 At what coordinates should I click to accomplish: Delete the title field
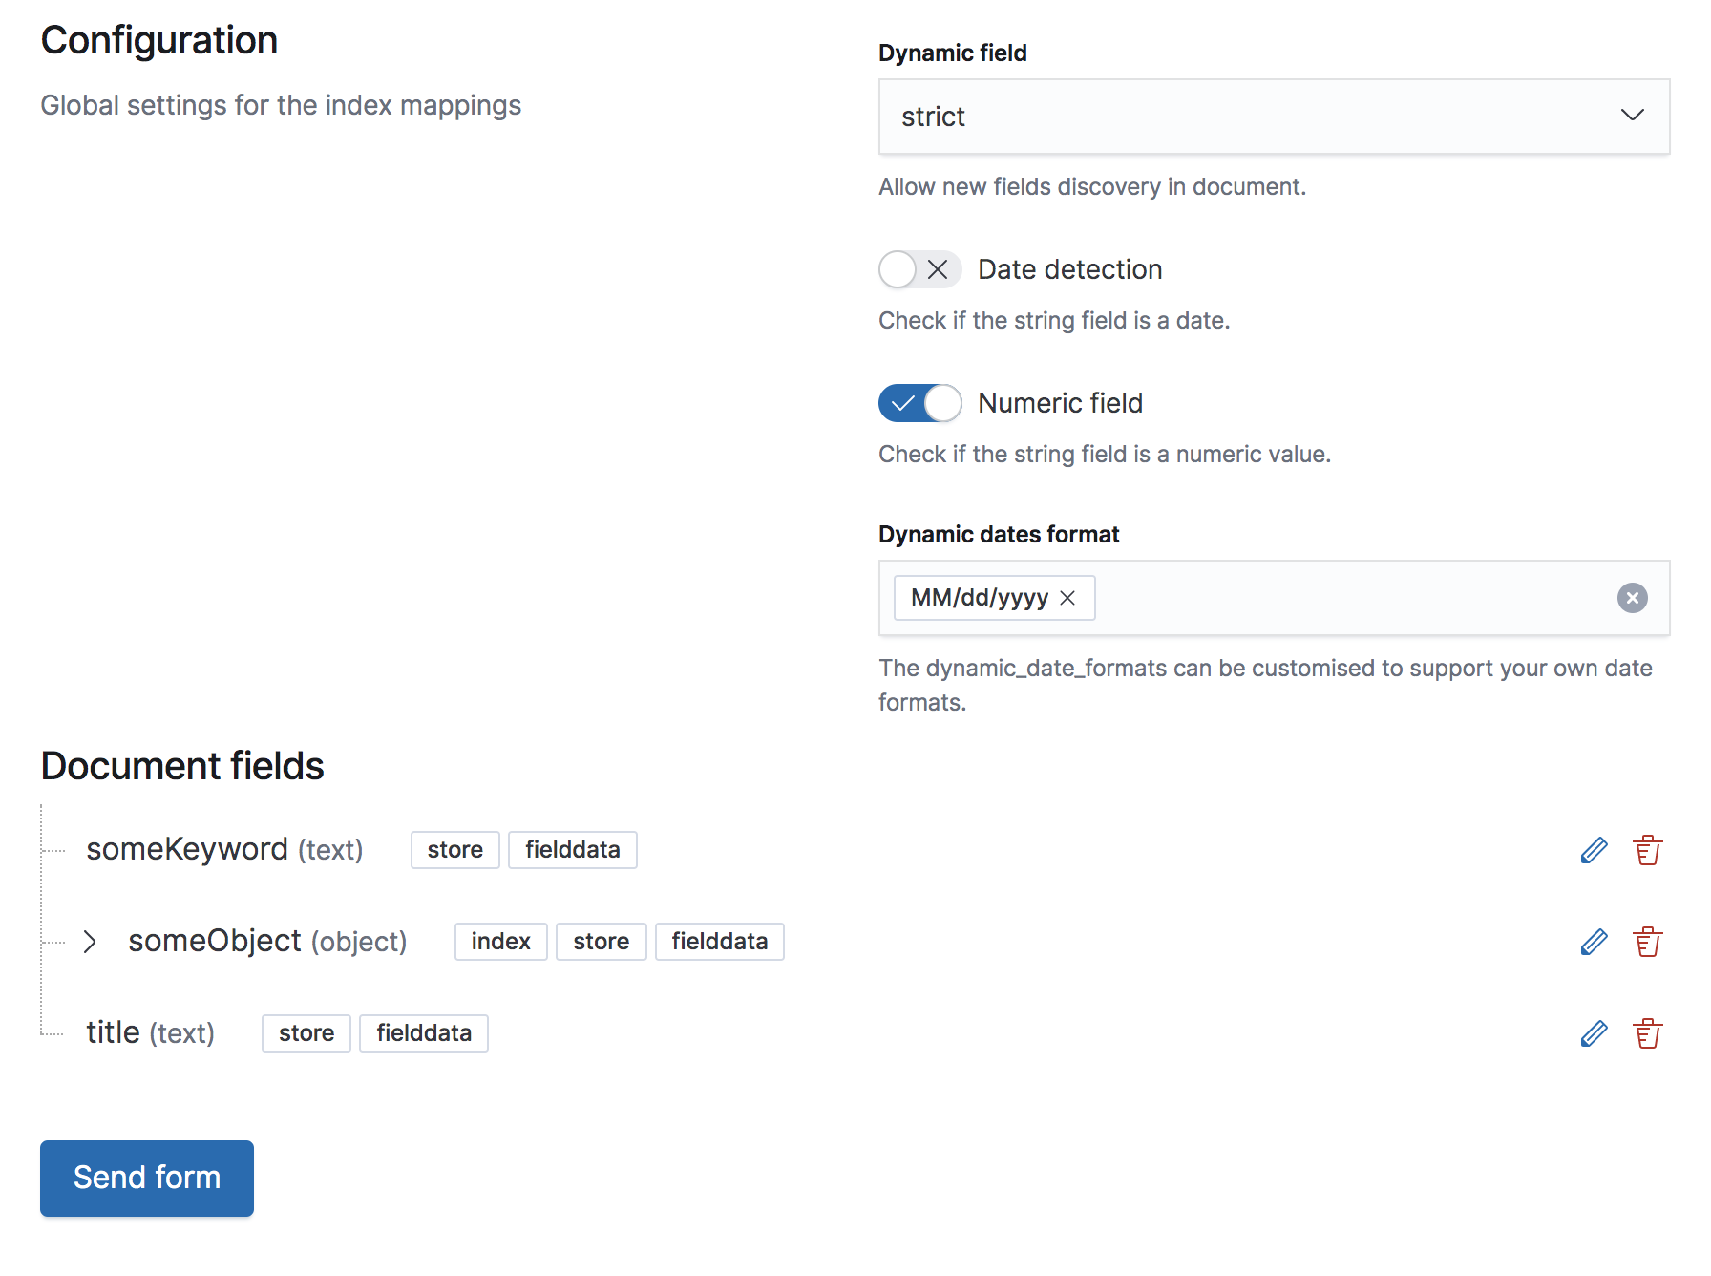point(1647,1033)
